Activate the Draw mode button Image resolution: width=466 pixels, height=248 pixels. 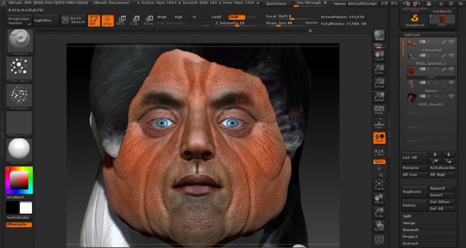108,20
